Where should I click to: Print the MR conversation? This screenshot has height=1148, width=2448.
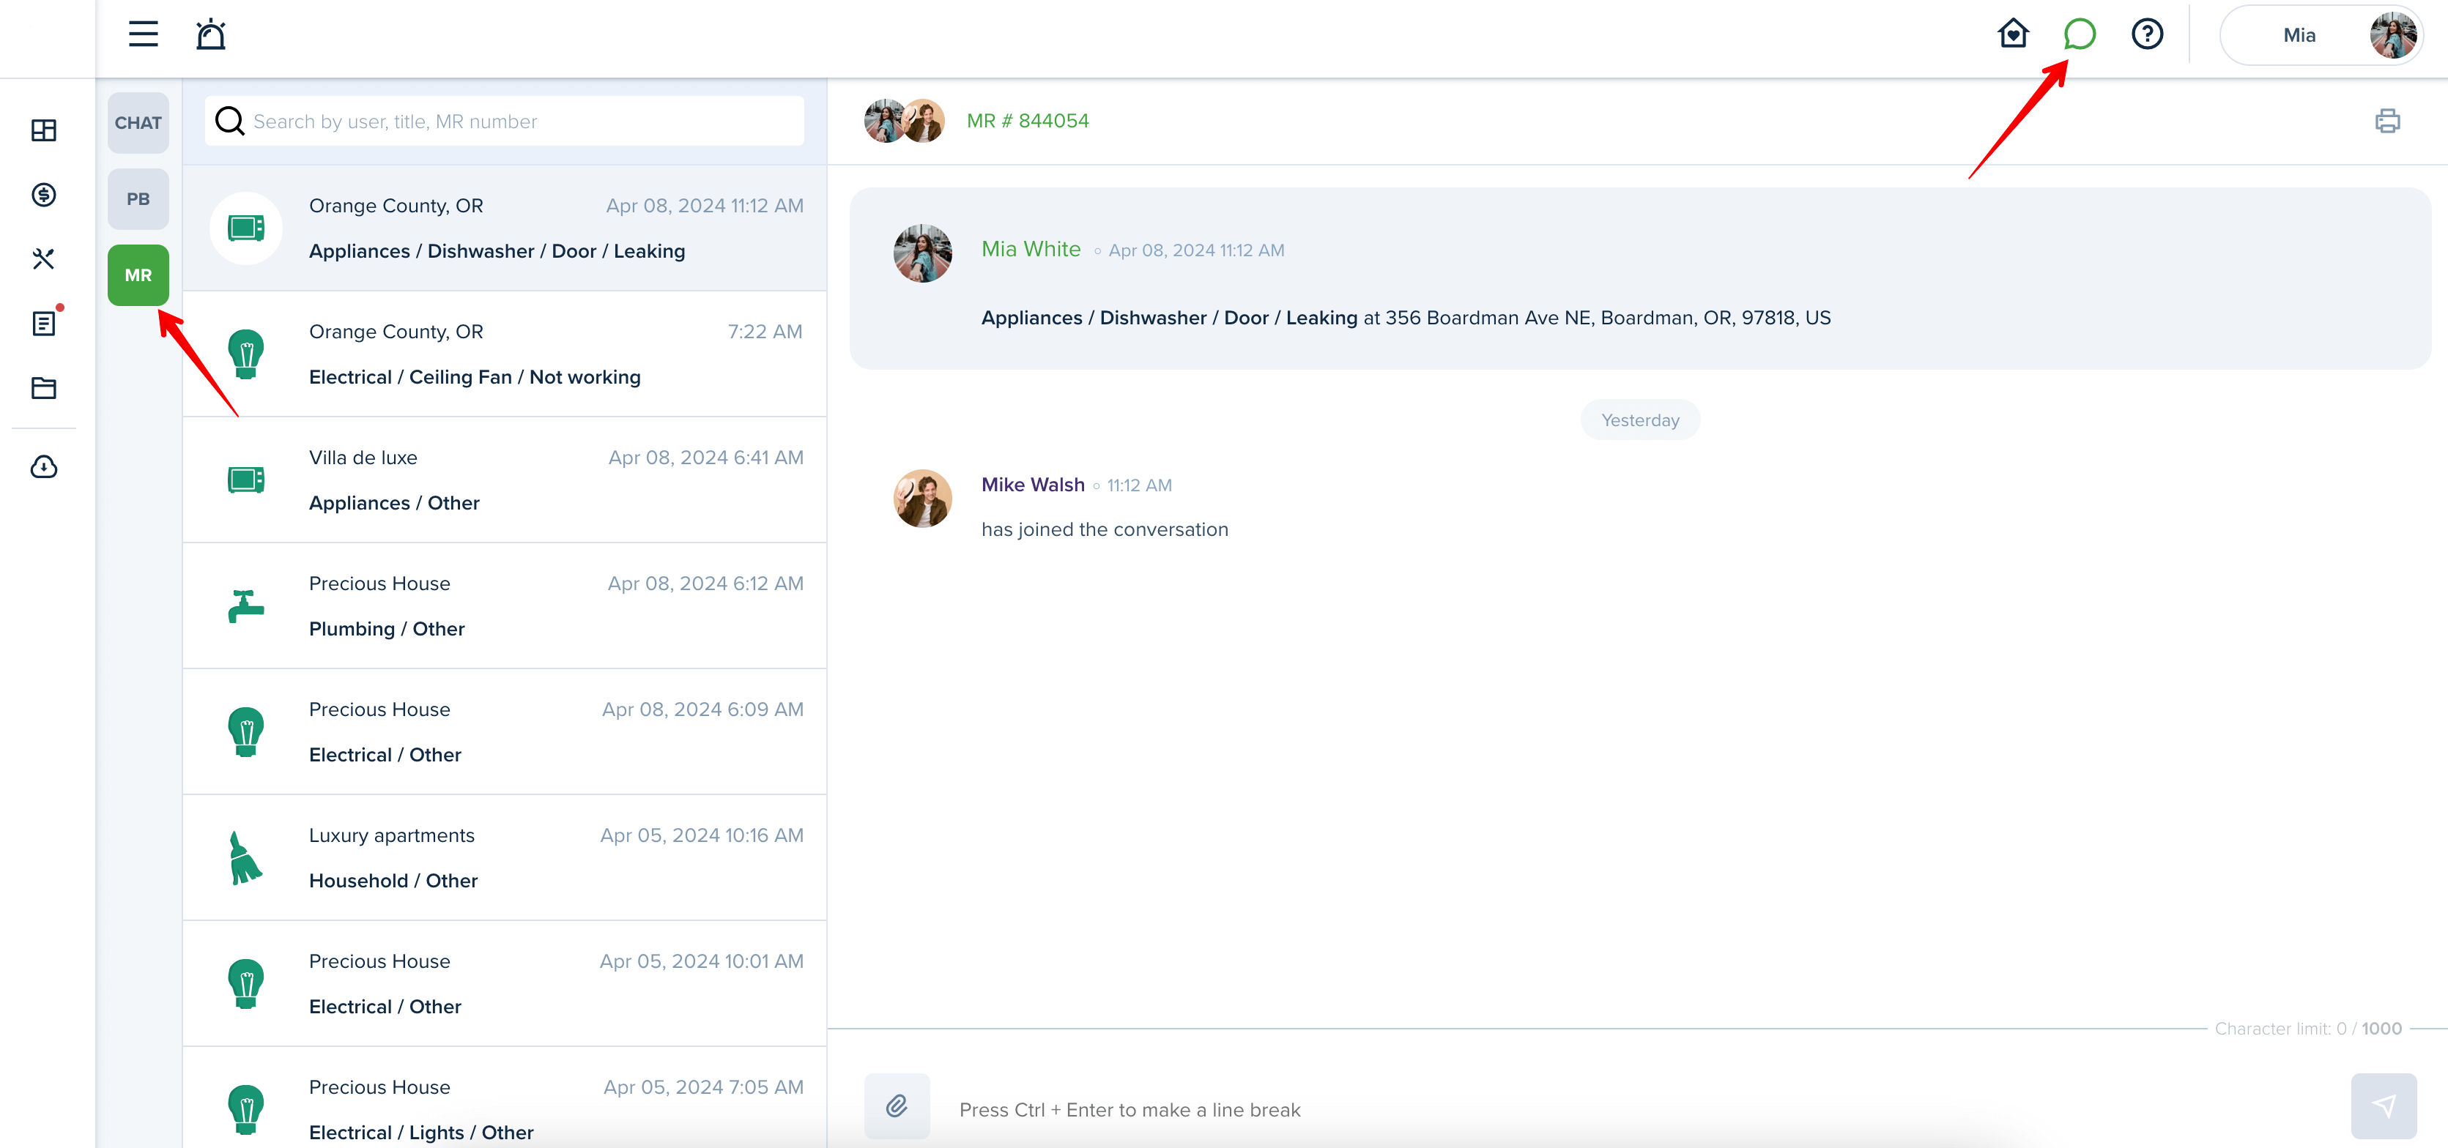pos(2387,121)
